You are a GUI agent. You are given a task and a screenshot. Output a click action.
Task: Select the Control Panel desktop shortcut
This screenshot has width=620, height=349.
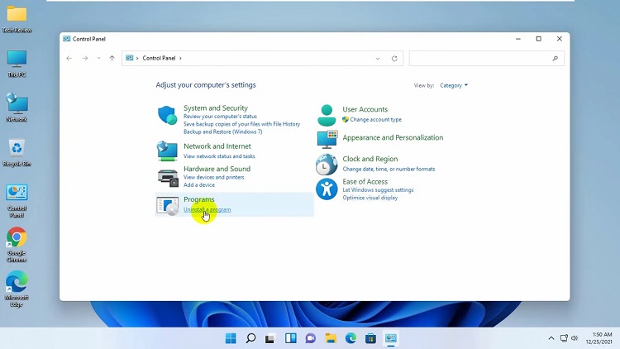[17, 201]
